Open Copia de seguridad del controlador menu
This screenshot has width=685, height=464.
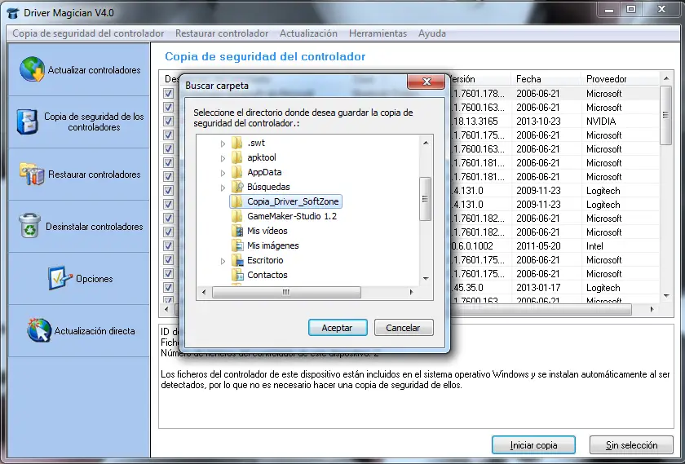point(88,33)
